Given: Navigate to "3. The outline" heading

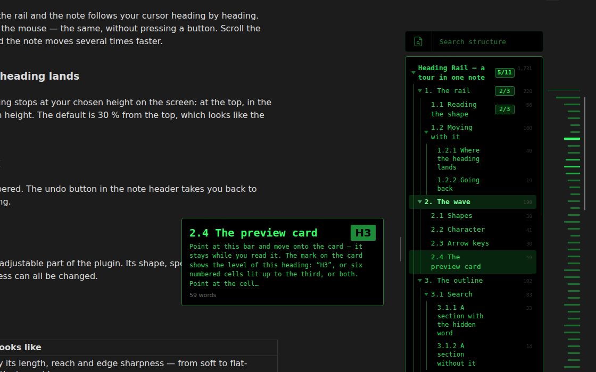Looking at the screenshot, I should click(x=453, y=281).
